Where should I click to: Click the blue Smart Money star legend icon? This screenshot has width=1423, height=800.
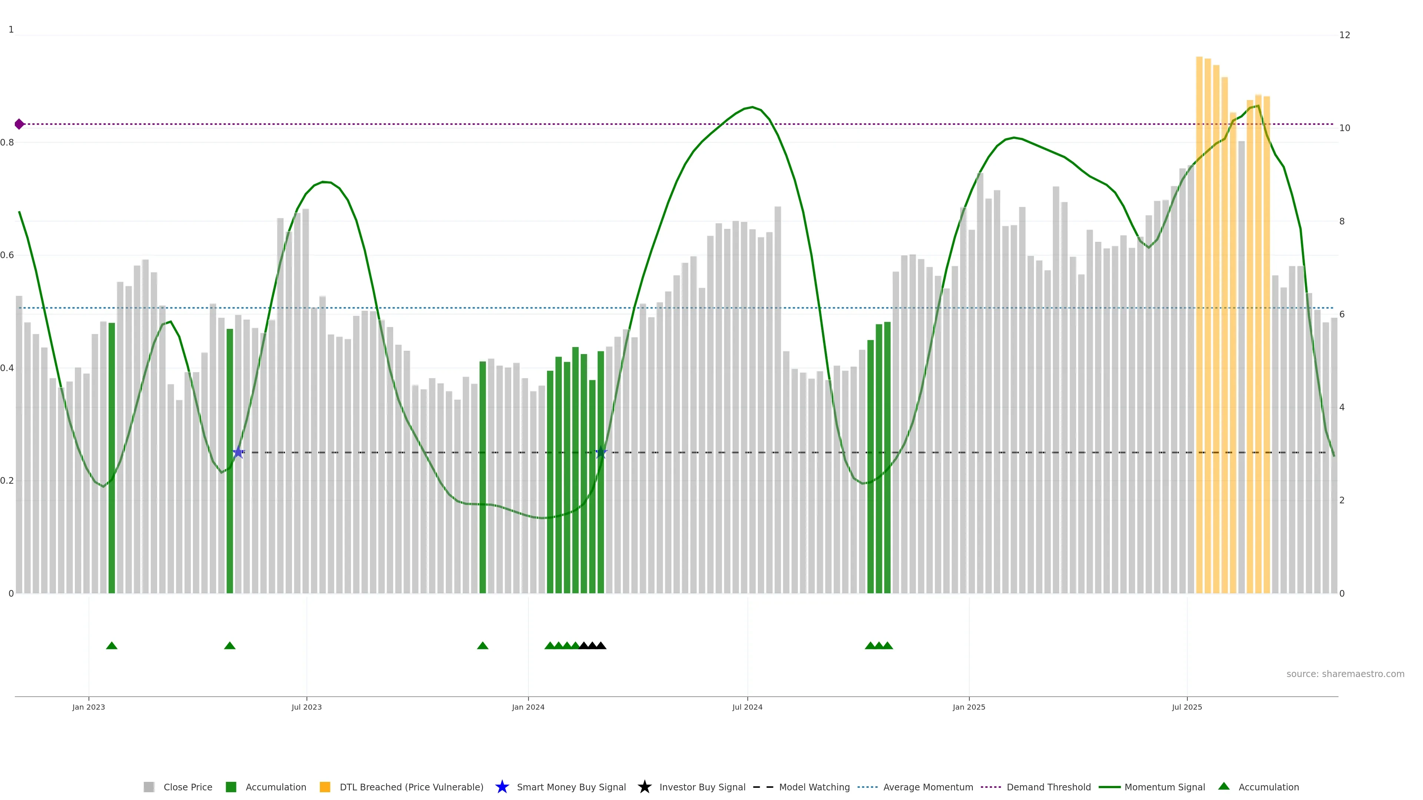point(502,787)
